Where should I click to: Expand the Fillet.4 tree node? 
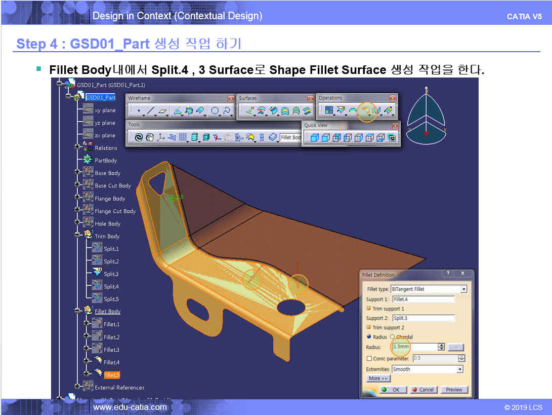pyautogui.click(x=86, y=360)
